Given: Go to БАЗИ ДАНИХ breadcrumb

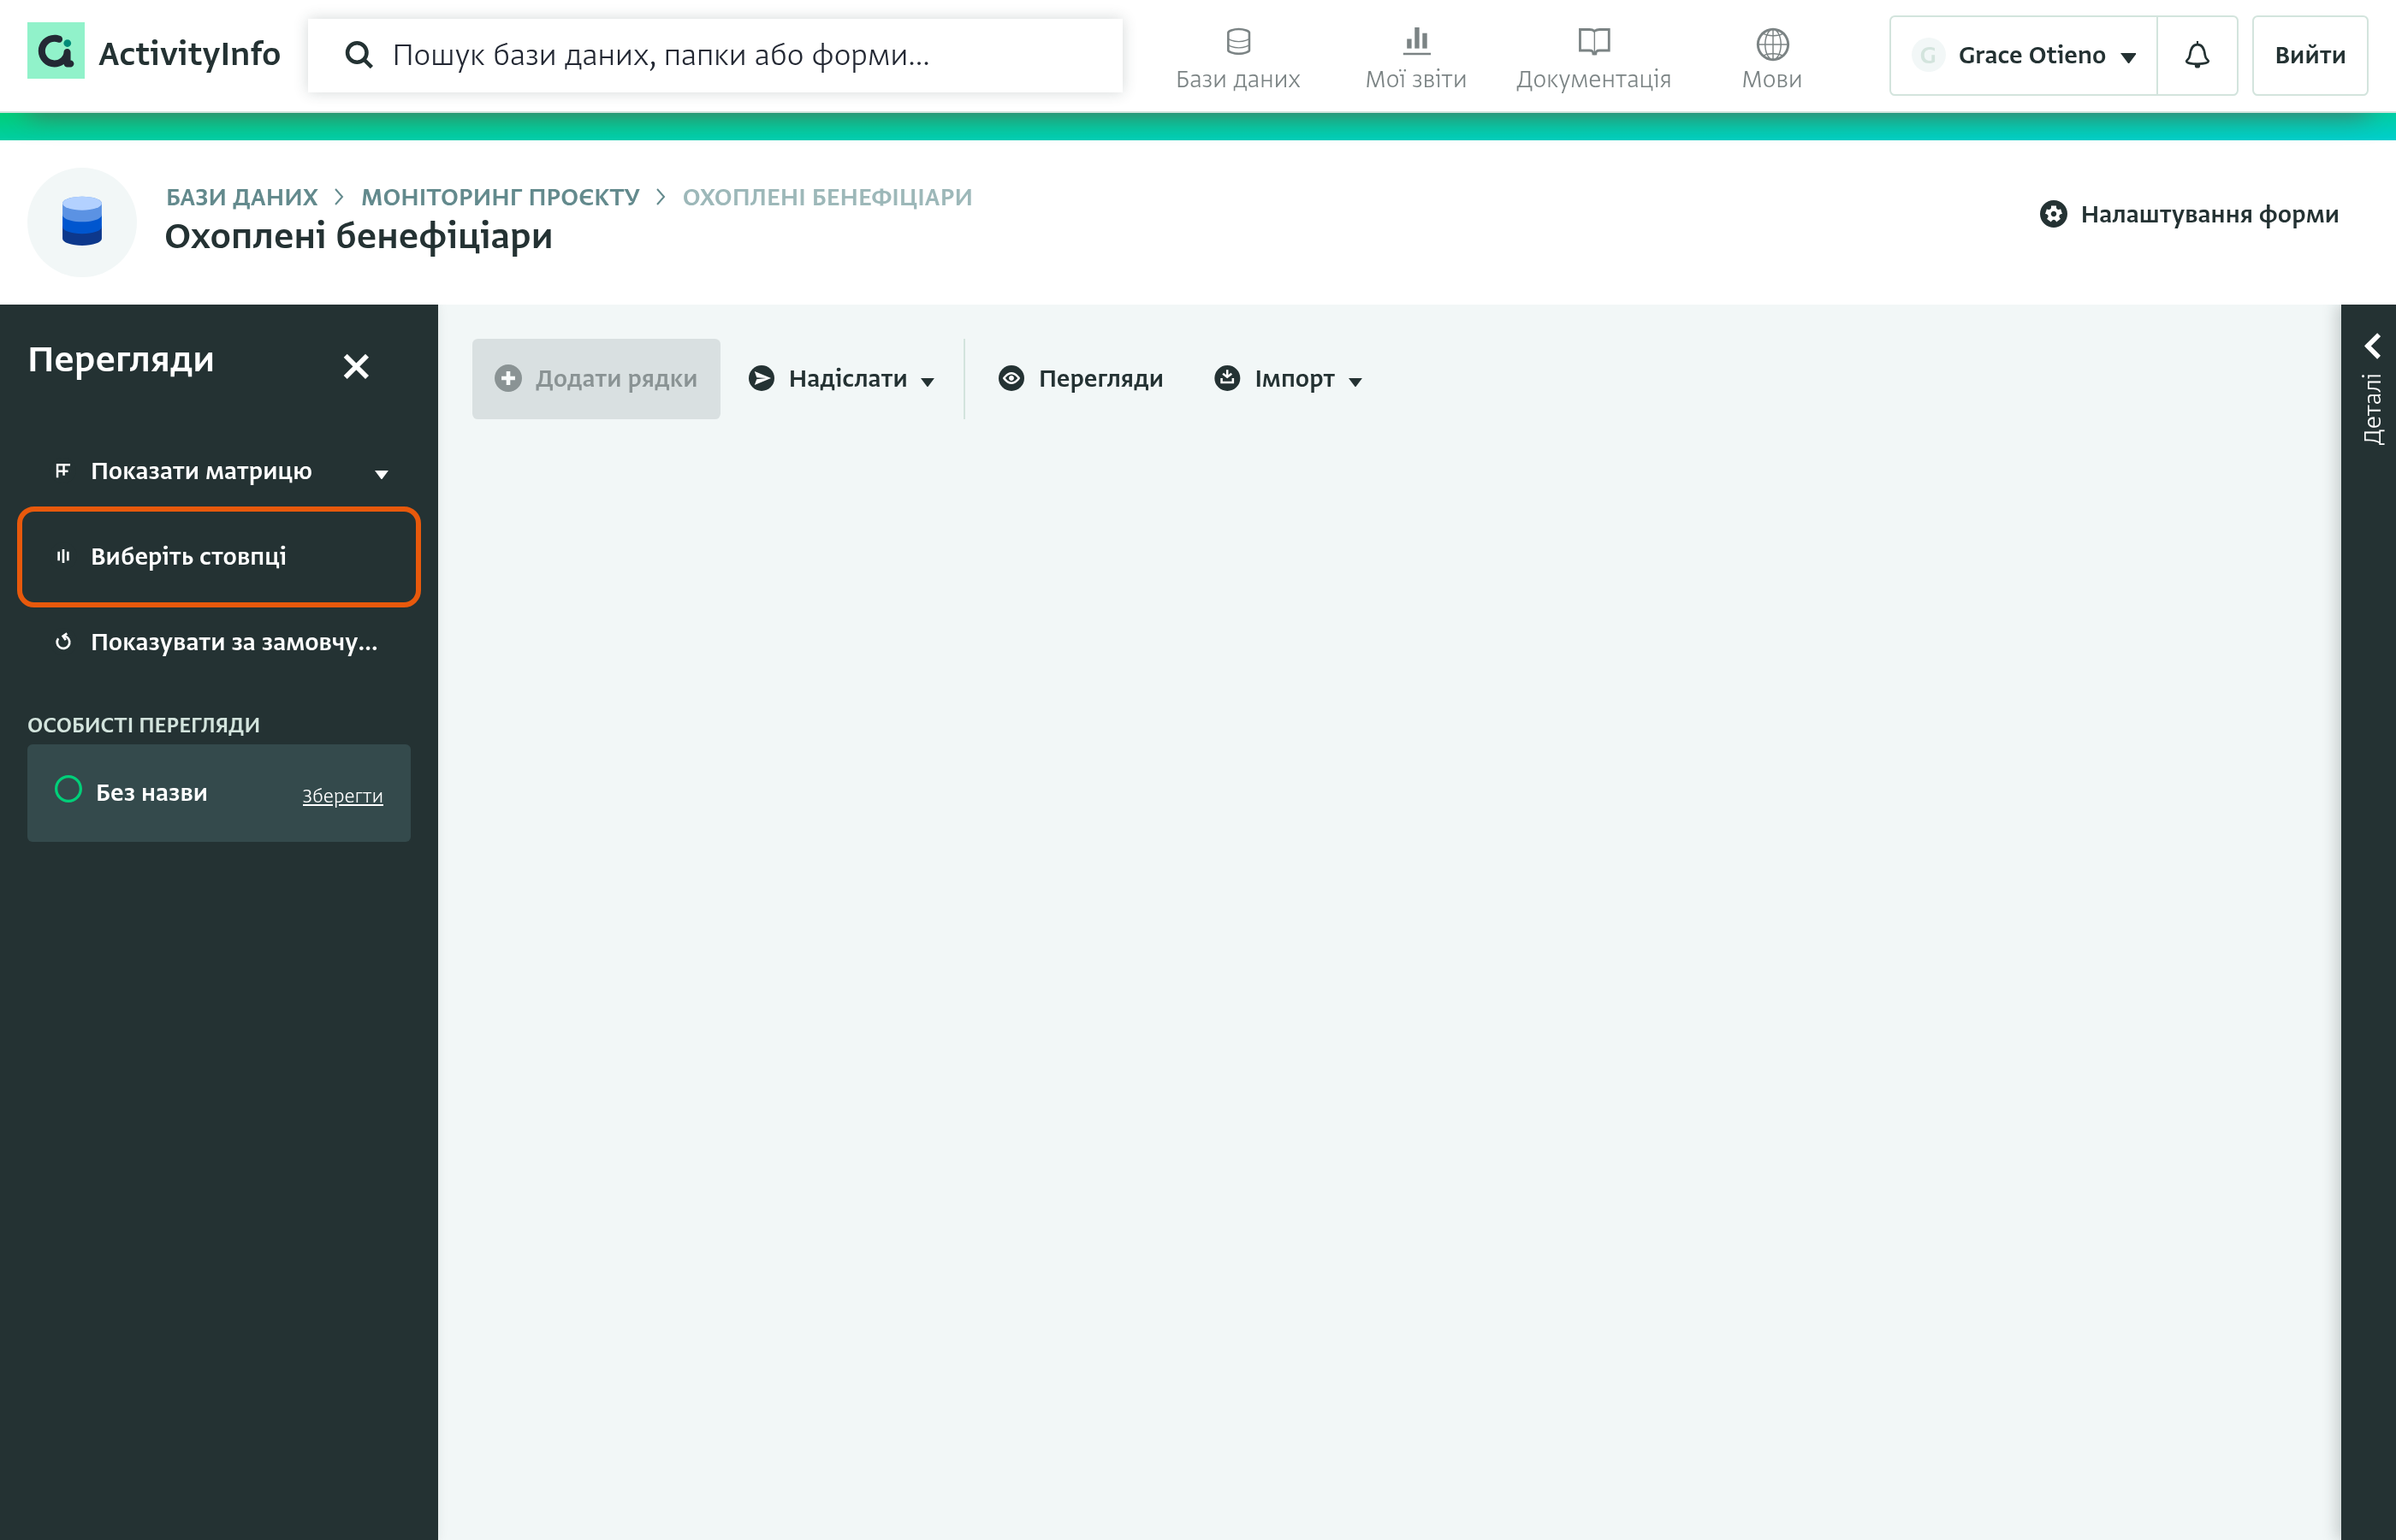Looking at the screenshot, I should pos(242,197).
